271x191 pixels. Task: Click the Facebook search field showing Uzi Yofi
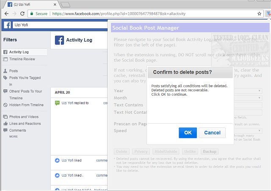[x=60, y=25]
